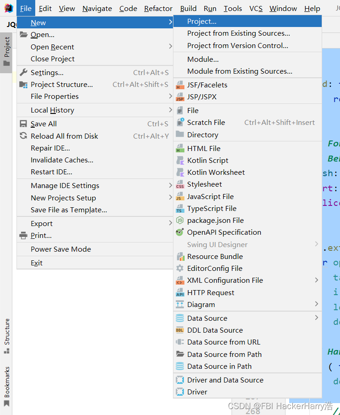Click the HTTP Request API icon
Viewport: 340px width, 415px height.
tap(180, 292)
